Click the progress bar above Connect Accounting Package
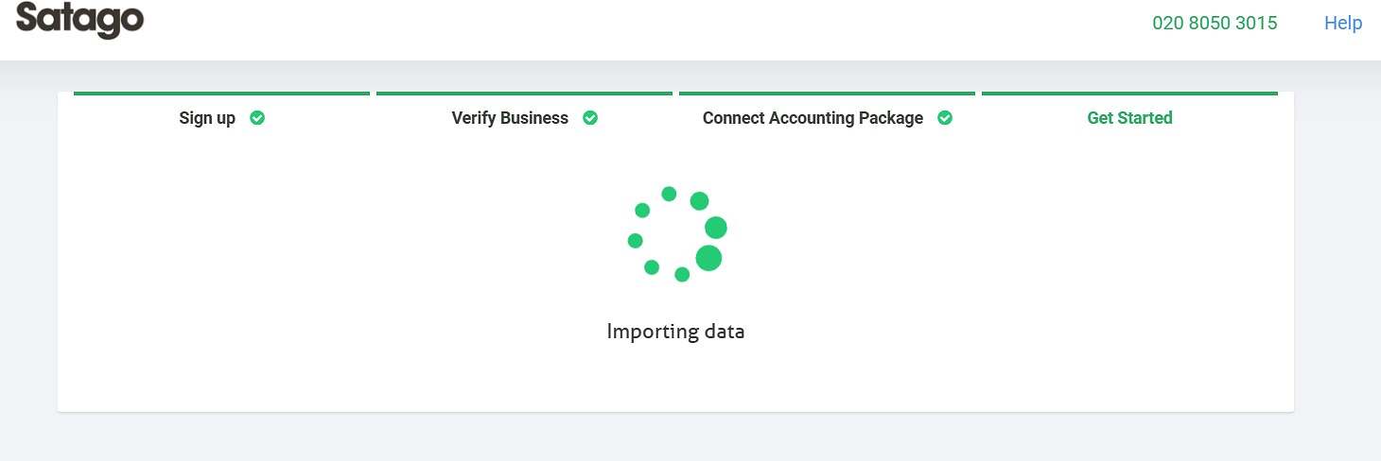This screenshot has height=461, width=1381. click(827, 94)
